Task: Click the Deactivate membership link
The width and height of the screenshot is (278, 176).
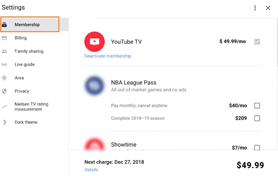Action: (108, 56)
